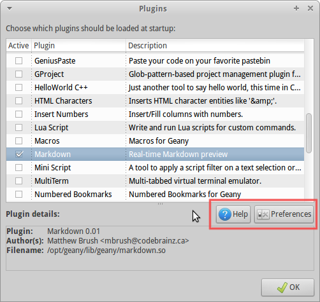Select the GProject plugin row
The width and height of the screenshot is (320, 302).
(x=155, y=74)
